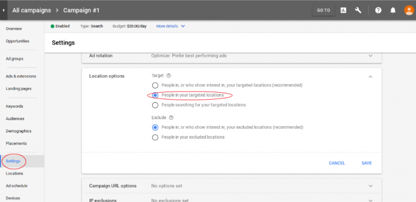Open the reports chart icon
Viewport: 416px width, 202px height.
point(343,10)
